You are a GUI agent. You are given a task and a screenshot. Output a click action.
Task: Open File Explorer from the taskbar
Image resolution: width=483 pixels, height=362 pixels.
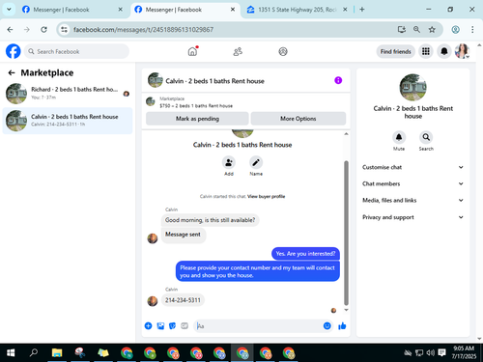[x=57, y=353]
